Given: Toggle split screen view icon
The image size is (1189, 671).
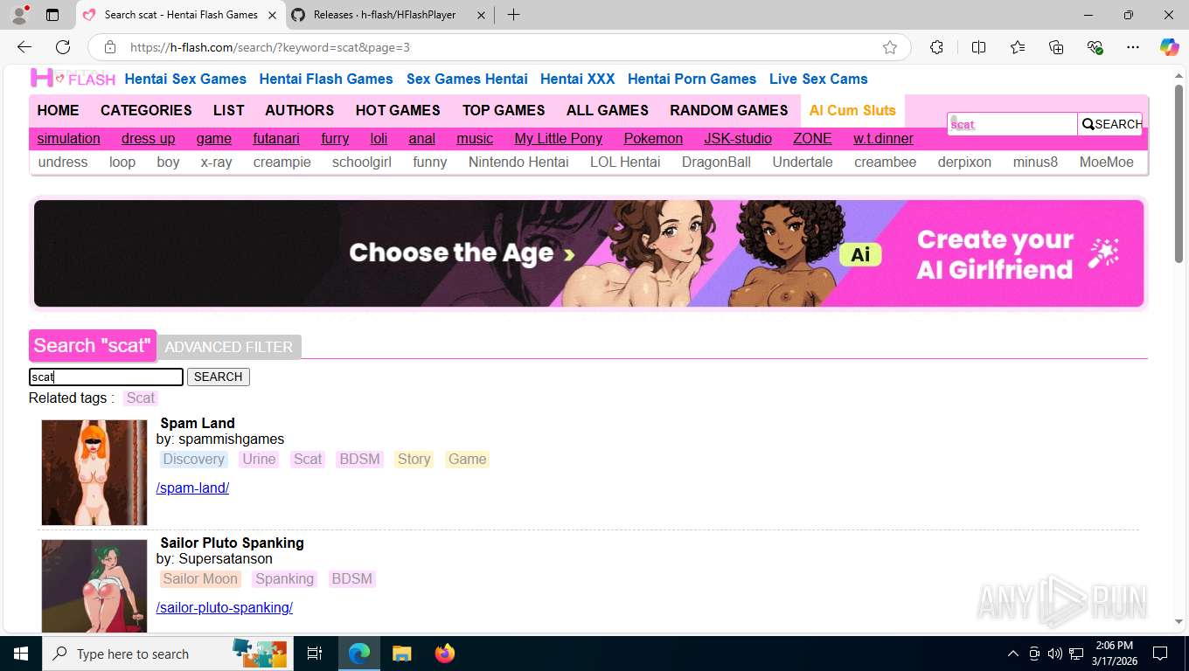Looking at the screenshot, I should click(978, 47).
